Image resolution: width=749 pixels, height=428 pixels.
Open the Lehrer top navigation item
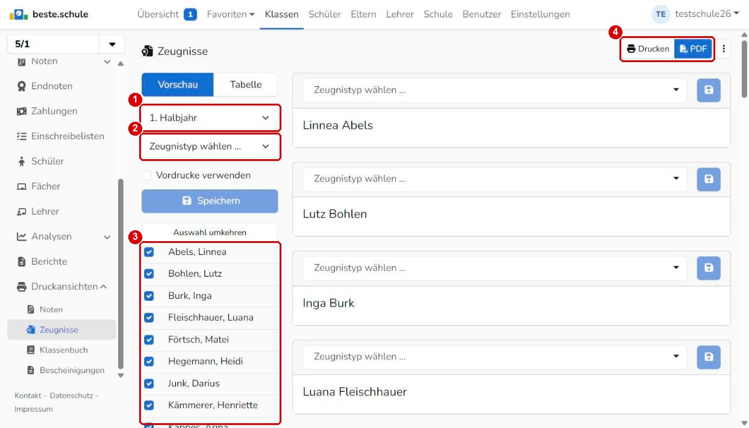click(x=400, y=14)
